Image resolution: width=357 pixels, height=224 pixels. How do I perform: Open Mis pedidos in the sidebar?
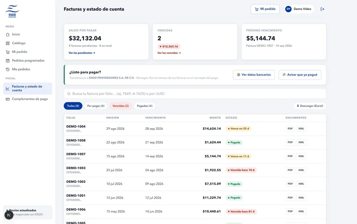pyautogui.click(x=28, y=69)
